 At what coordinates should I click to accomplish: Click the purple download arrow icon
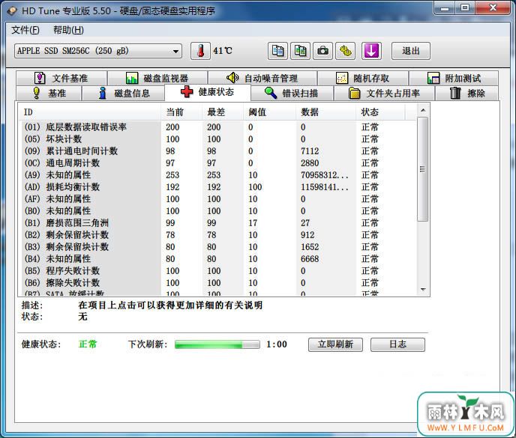371,51
